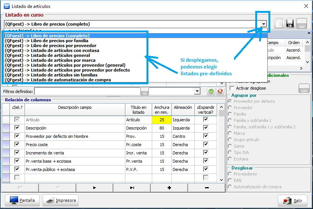The image size is (313, 209).
Task: Select Tipo IVA grouping radio option
Action: pyautogui.click(x=230, y=153)
